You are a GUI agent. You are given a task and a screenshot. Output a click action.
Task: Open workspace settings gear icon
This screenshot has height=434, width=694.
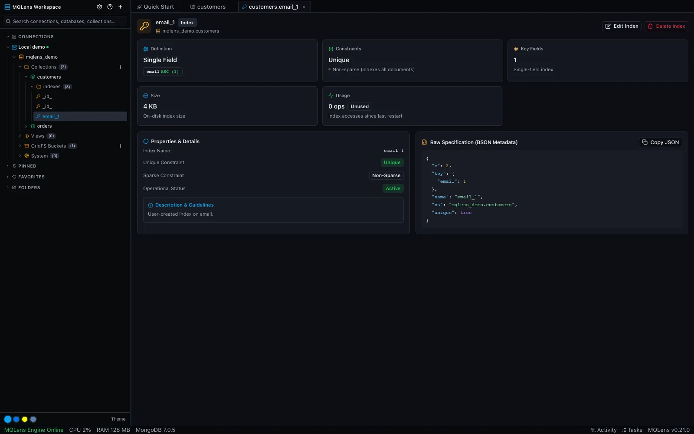point(99,7)
